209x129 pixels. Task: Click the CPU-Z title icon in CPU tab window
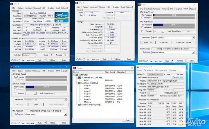pos(12,4)
